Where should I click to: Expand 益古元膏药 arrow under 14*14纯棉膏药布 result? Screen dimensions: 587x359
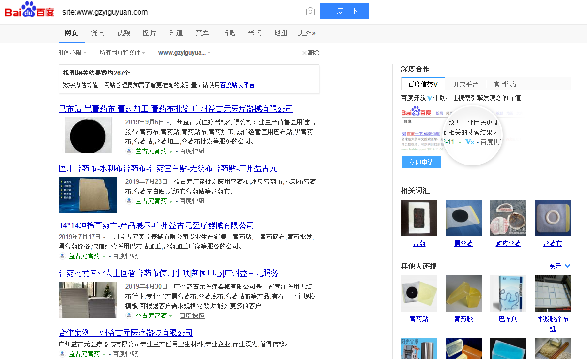click(x=104, y=256)
